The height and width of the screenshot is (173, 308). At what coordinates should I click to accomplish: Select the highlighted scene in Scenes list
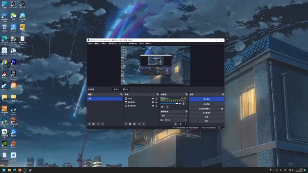click(105, 99)
